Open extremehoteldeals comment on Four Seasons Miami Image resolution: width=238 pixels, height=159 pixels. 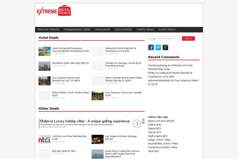173,82
